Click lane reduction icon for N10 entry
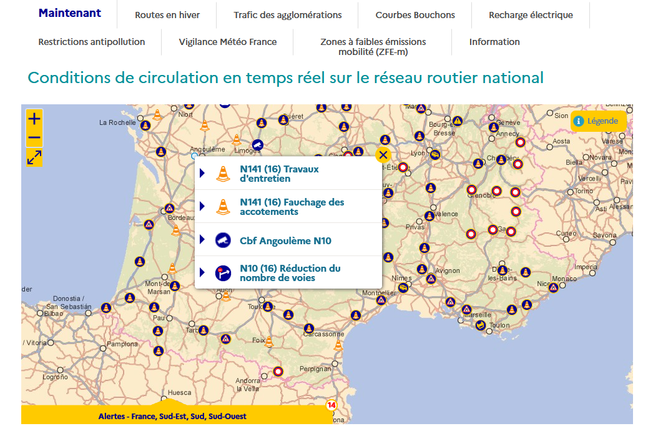 pos(223,273)
